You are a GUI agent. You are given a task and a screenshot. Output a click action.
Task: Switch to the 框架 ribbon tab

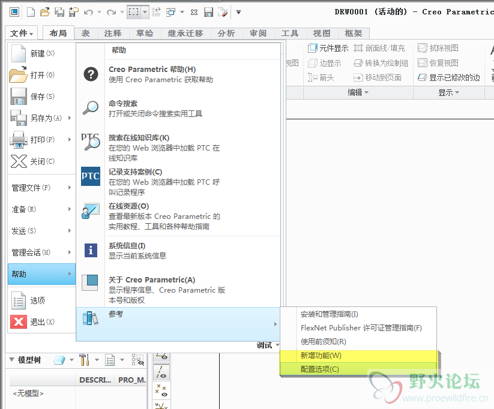coord(354,34)
